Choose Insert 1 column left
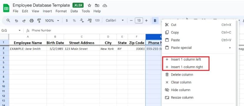 coord(186,59)
